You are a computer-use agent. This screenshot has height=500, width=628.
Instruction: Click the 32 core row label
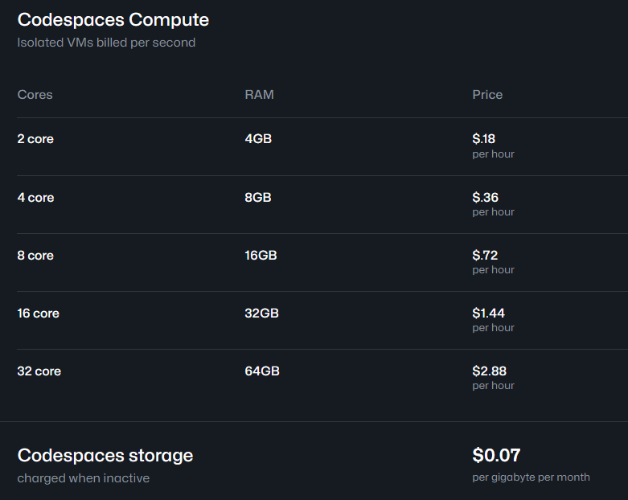(x=39, y=371)
